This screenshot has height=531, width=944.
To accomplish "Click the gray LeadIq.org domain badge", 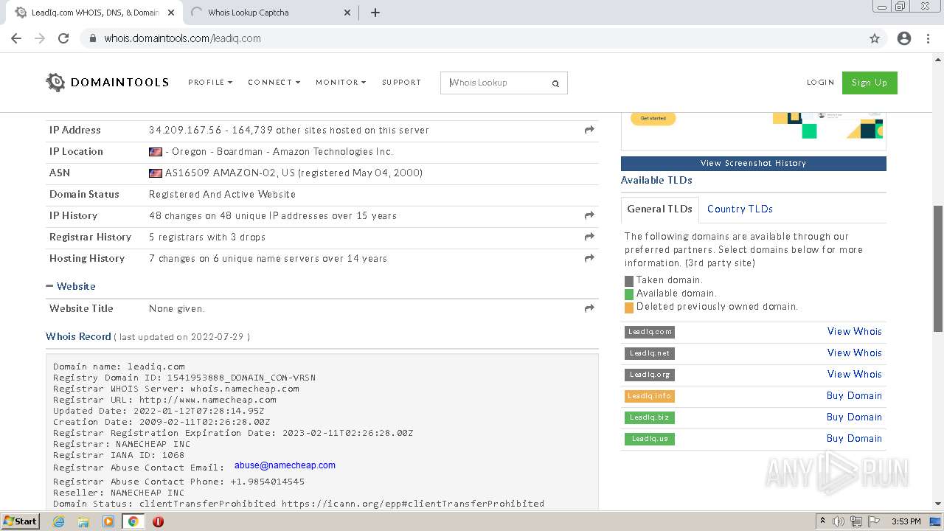I will (650, 375).
